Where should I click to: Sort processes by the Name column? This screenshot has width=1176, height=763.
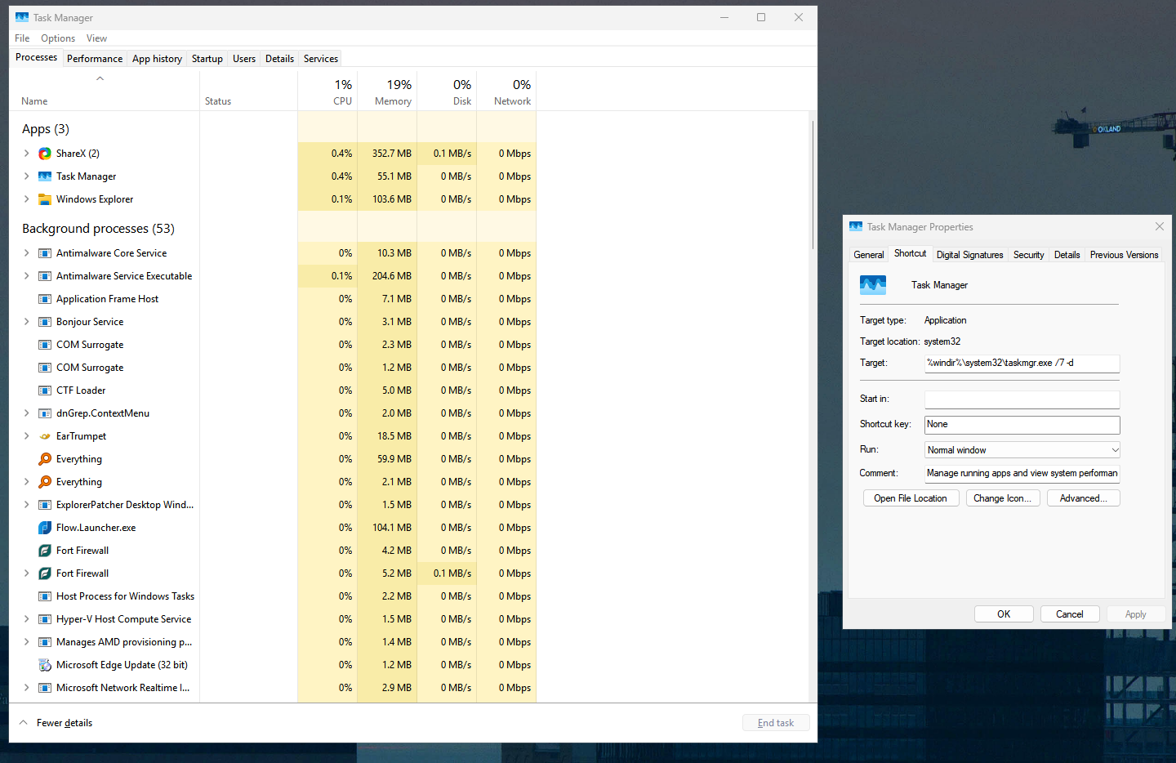tap(105, 91)
